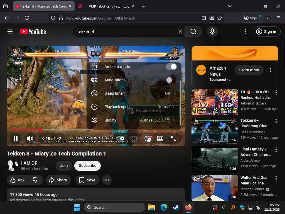The height and width of the screenshot is (214, 285).
Task: Go back in browser history
Action: (x=7, y=18)
